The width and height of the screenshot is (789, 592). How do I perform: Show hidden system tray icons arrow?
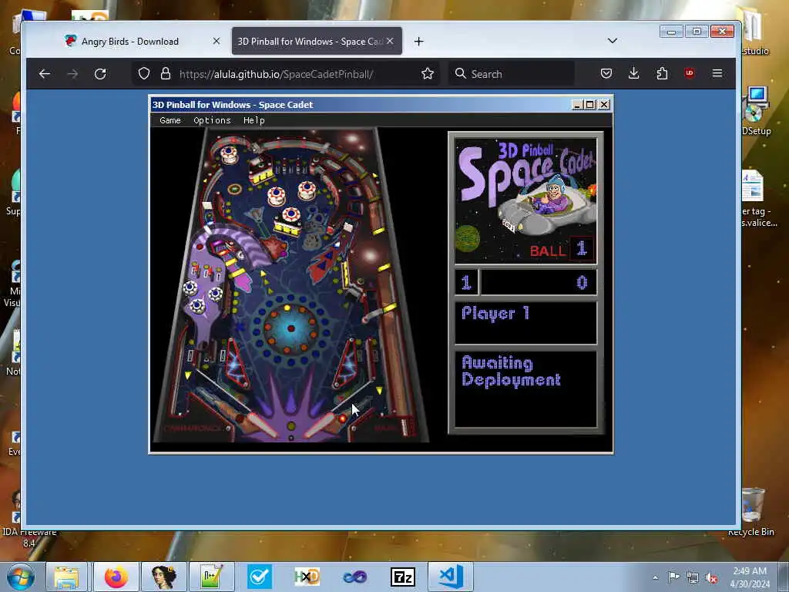tap(655, 577)
